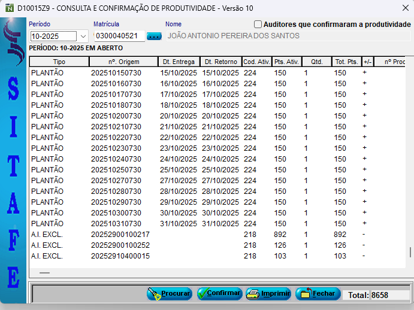Click the Tot. Pts. column header
The image size is (414, 310).
pyautogui.click(x=346, y=62)
